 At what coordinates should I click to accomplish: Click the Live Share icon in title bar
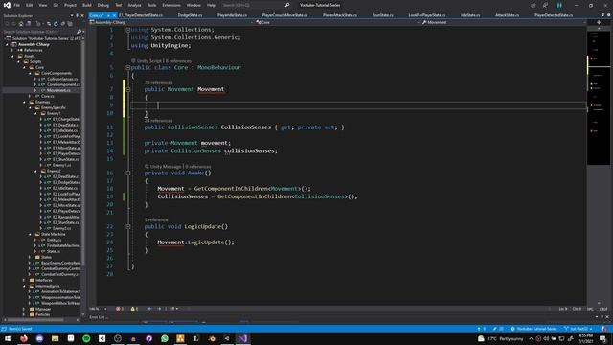coord(534,5)
